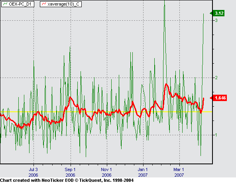This screenshot has width=236, height=183.
Task: Click the red line icon in xaverage legend
Action: point(44,4)
